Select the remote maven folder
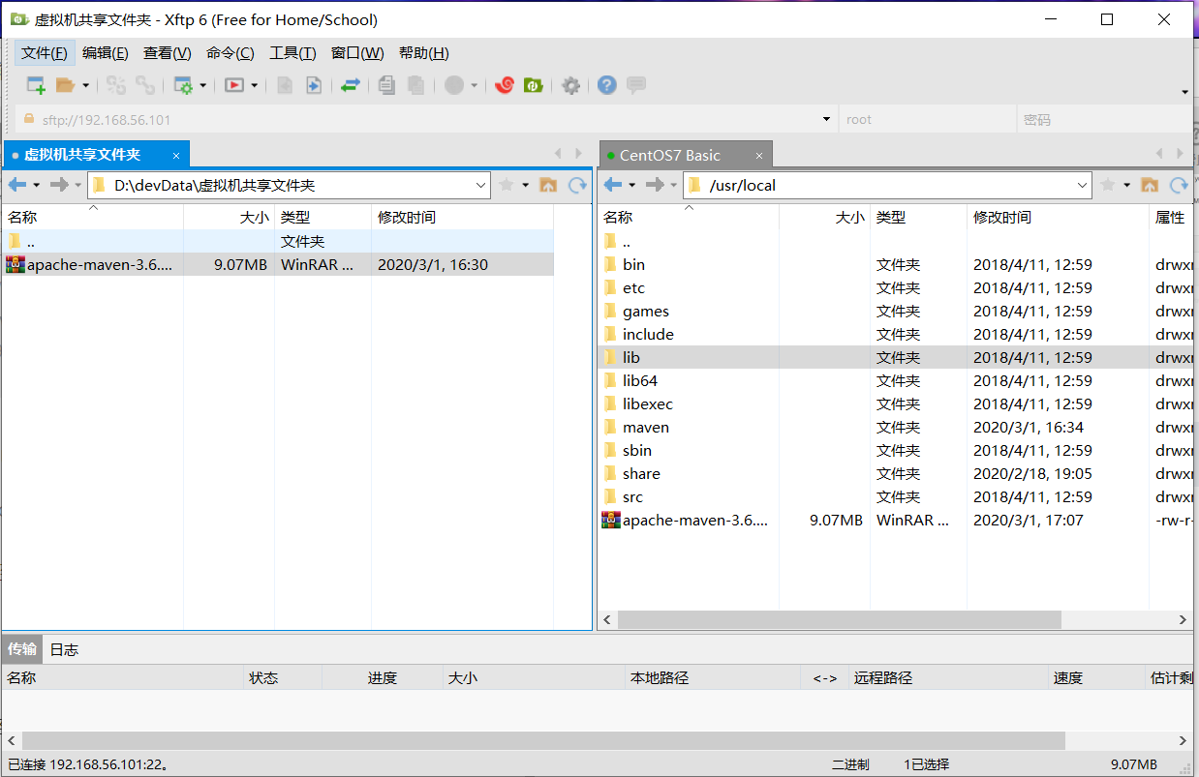The image size is (1199, 777). 896,427
